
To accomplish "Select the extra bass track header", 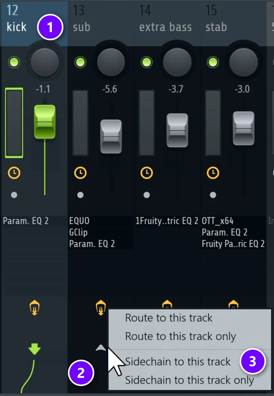I will pyautogui.click(x=167, y=23).
